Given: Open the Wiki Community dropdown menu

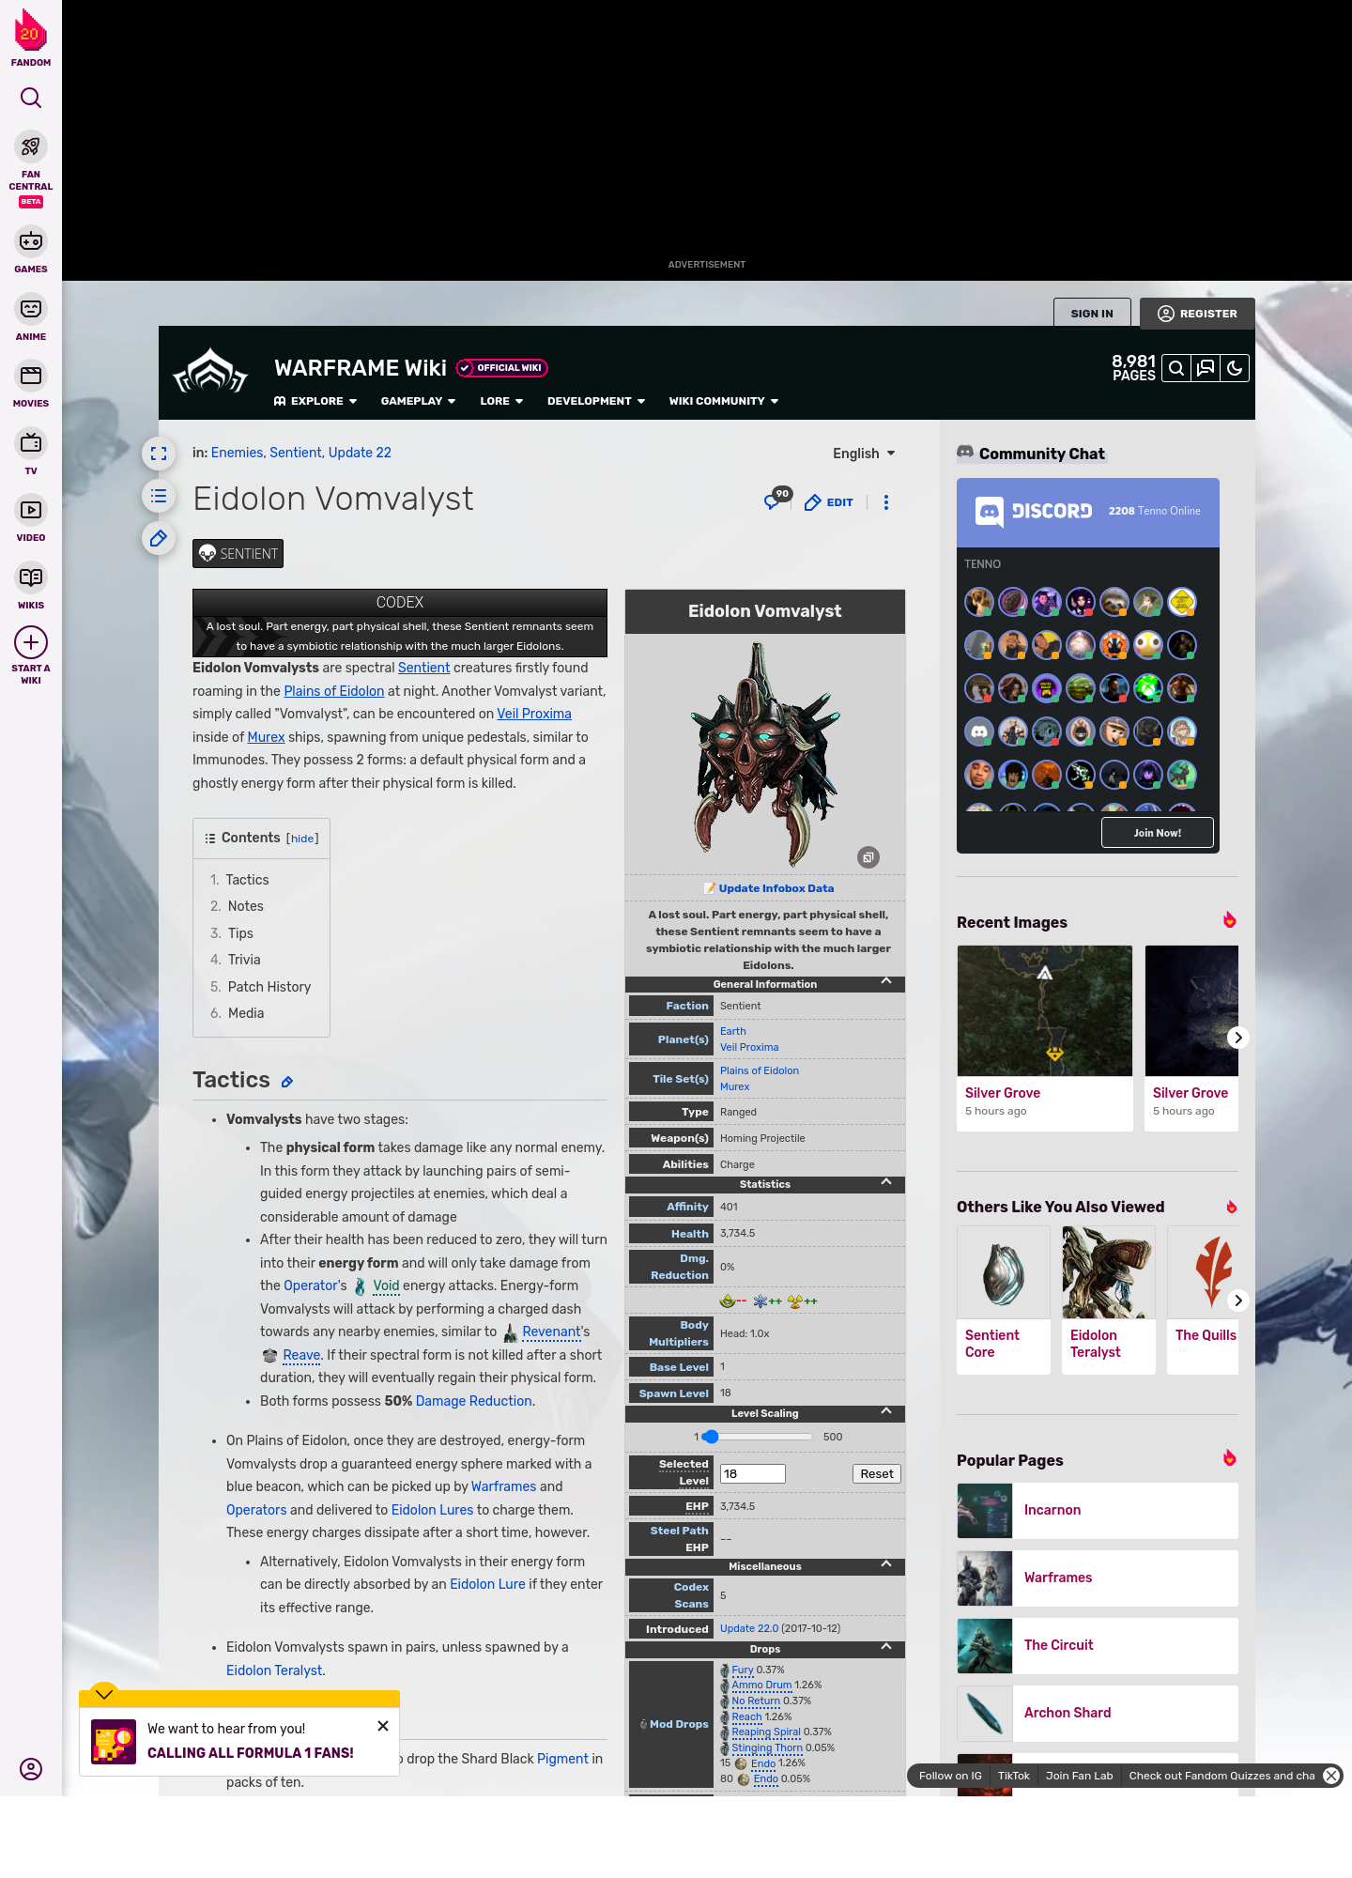Looking at the screenshot, I should point(724,401).
